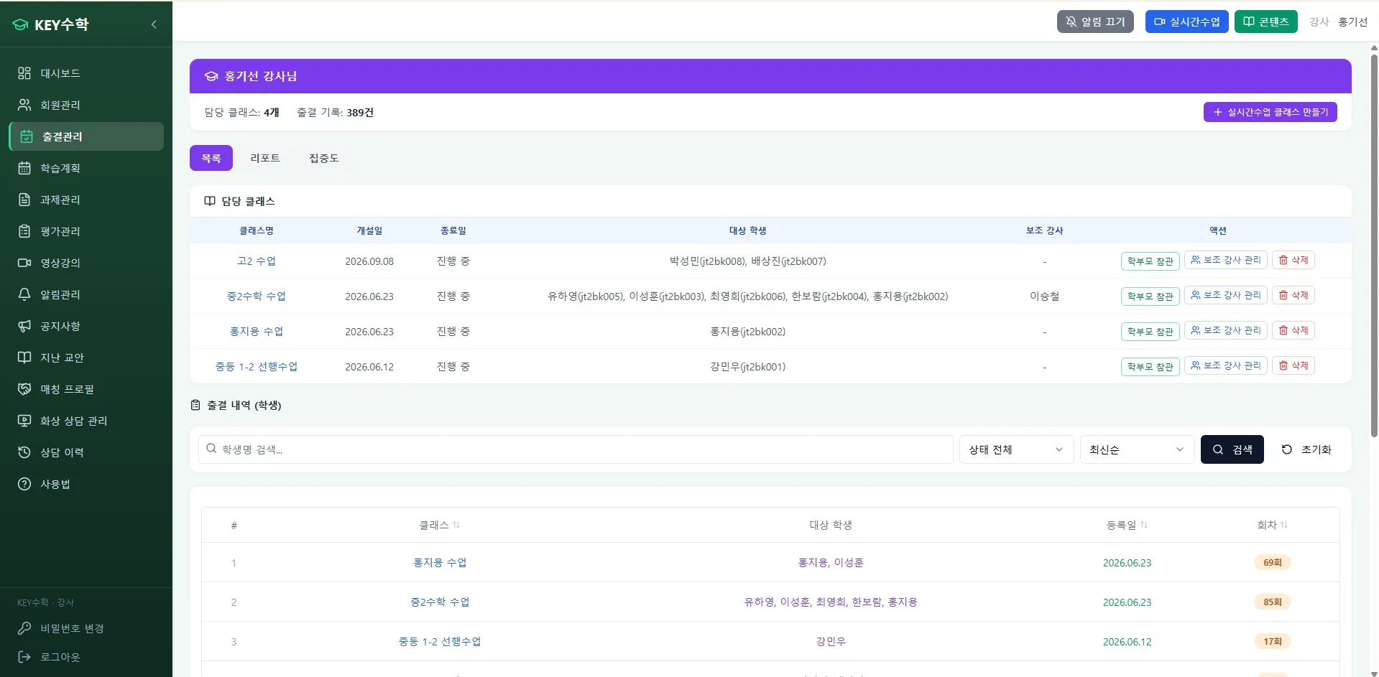Click the 매칭 프로필 handshake icon
This screenshot has height=677, width=1379.
tap(24, 389)
